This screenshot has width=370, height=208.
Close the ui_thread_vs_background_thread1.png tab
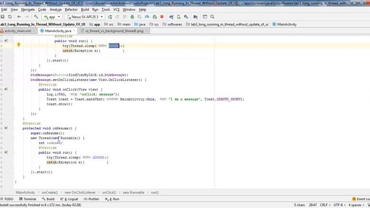pyautogui.click(x=146, y=31)
